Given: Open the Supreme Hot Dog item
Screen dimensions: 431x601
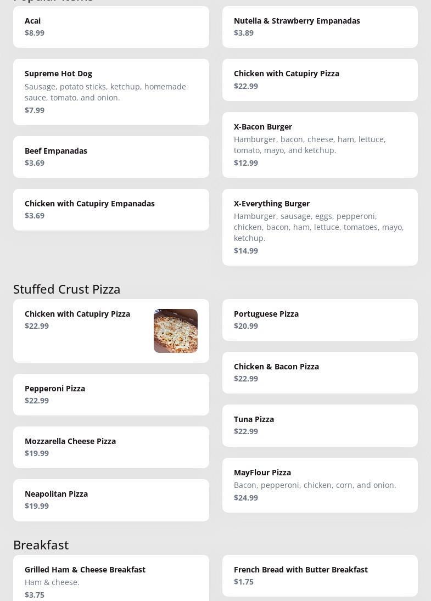Looking at the screenshot, I should (111, 92).
